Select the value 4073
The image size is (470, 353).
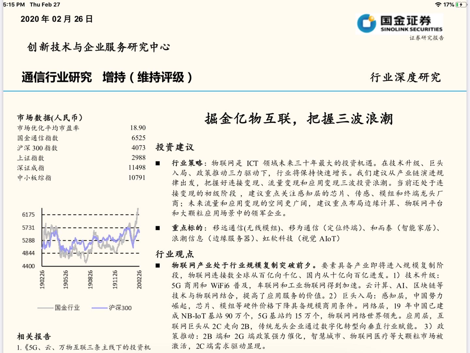pyautogui.click(x=138, y=148)
